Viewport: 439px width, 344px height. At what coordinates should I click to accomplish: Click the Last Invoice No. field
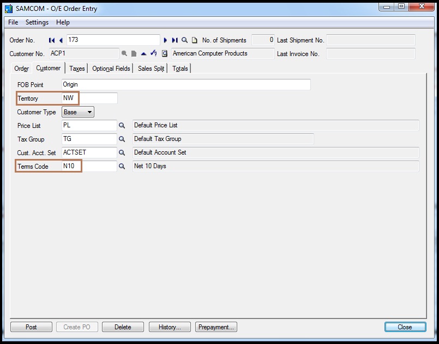(x=371, y=54)
